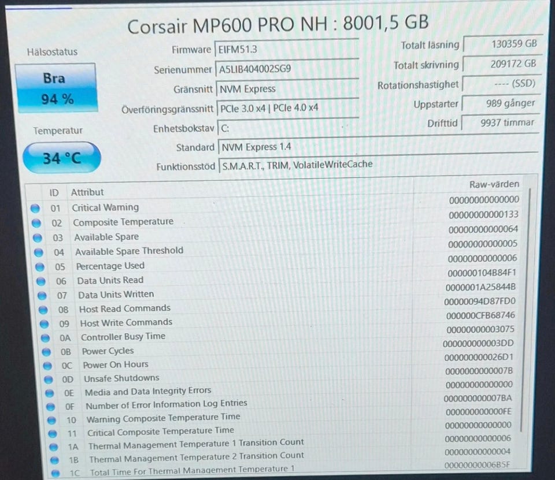The height and width of the screenshot is (480, 555).
Task: Click the Uppstarter value 989 gånger
Action: coord(501,103)
